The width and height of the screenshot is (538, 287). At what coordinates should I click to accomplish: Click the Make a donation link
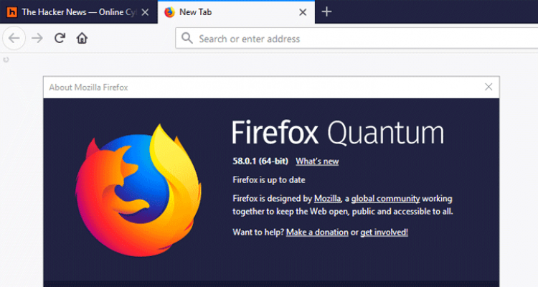317,232
